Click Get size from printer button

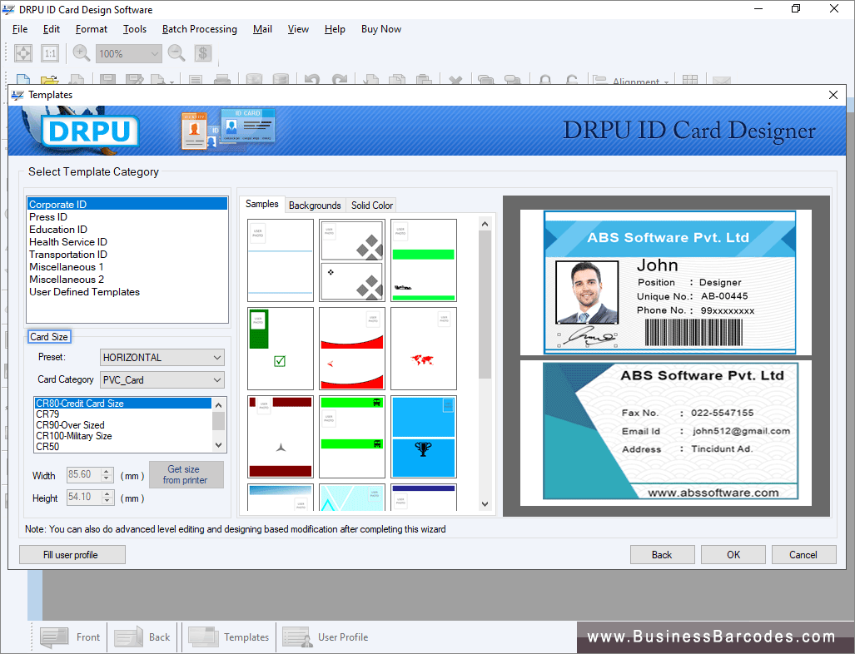(x=186, y=474)
